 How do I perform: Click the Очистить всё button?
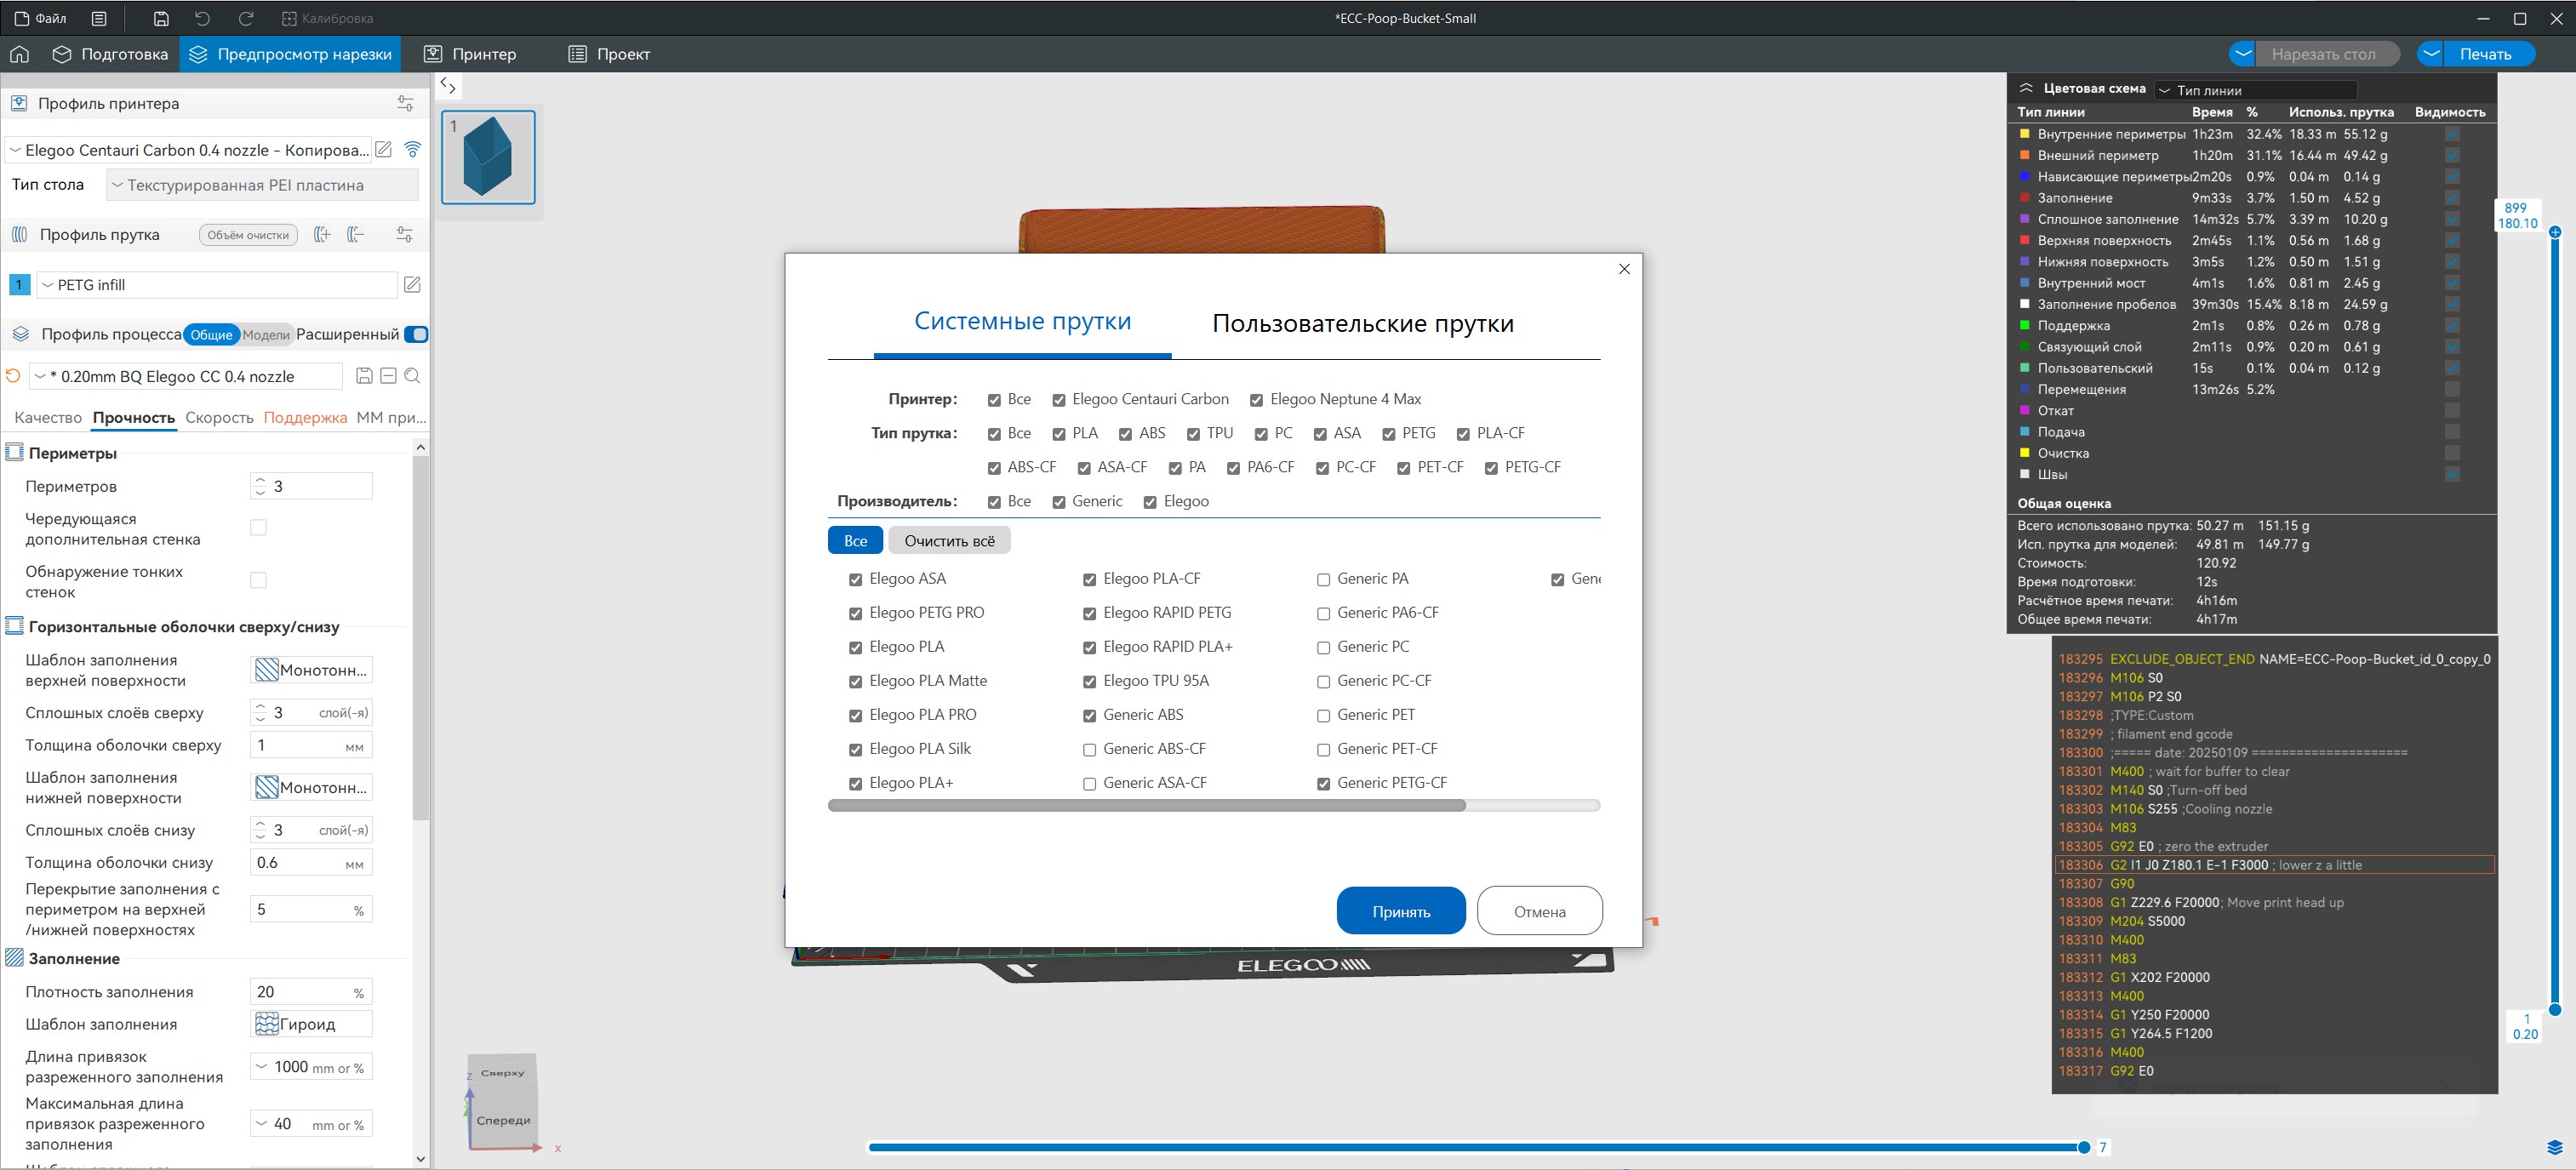click(x=948, y=541)
